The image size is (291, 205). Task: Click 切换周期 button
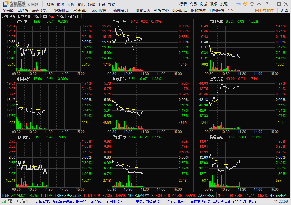(25, 16)
